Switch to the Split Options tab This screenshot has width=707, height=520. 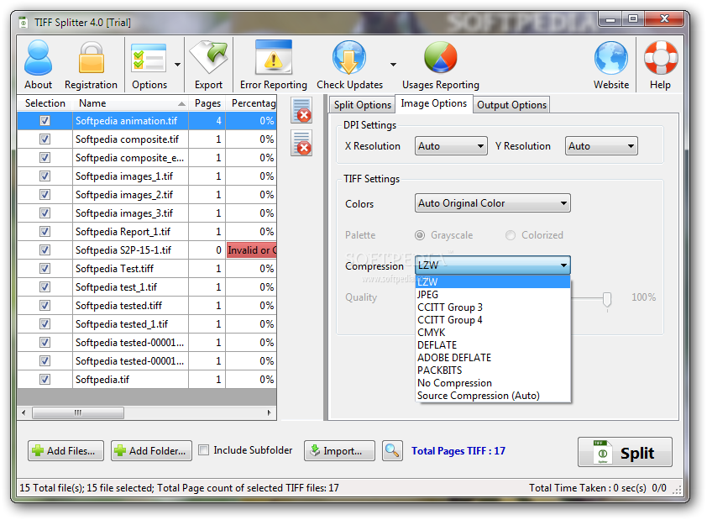coord(362,105)
